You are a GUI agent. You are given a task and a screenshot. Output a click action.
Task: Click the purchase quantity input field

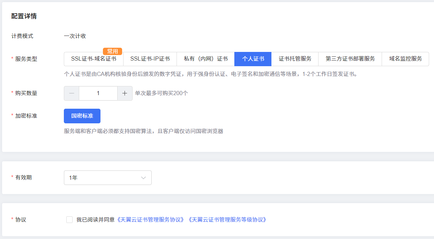[x=98, y=93]
